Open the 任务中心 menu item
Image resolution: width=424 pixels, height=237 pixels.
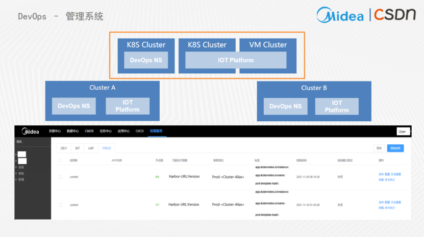106,131
